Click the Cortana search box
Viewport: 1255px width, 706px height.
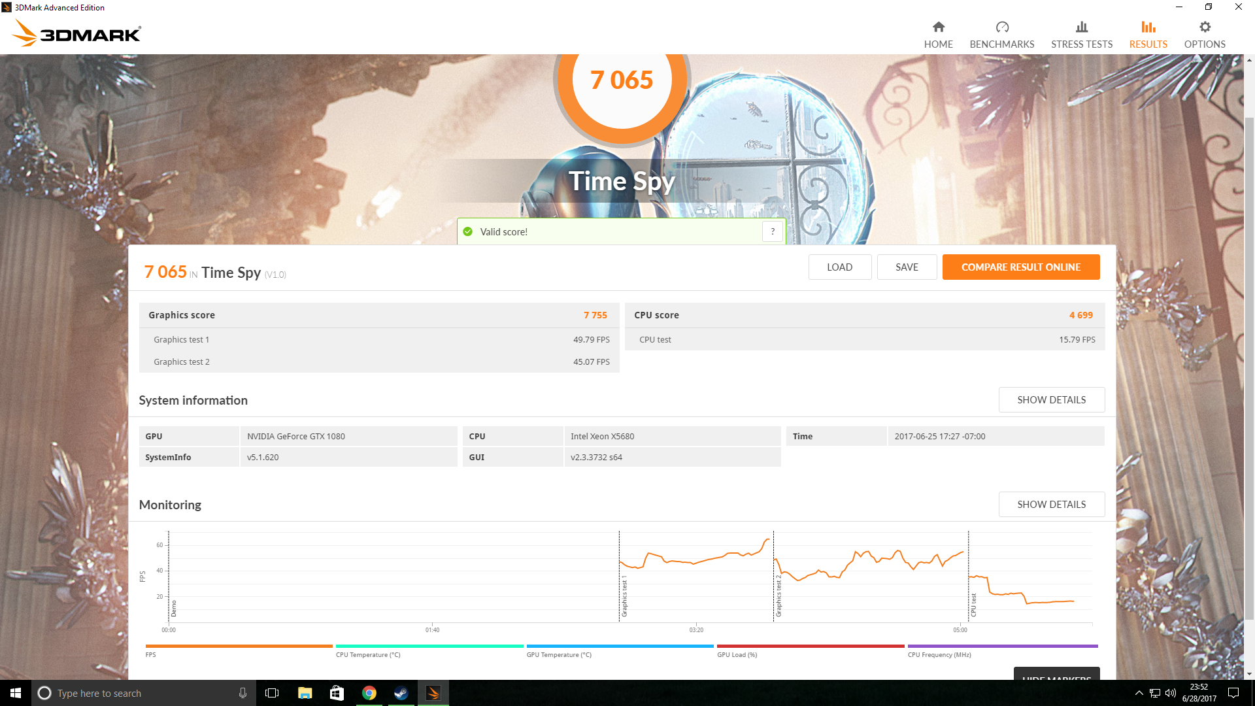[x=142, y=693]
